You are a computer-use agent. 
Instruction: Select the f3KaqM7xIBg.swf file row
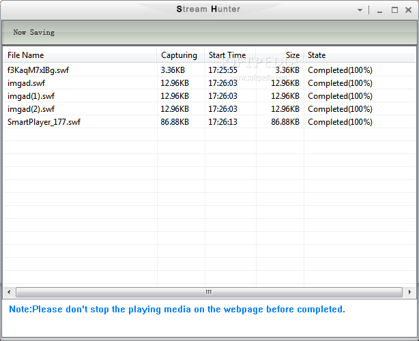(x=209, y=70)
